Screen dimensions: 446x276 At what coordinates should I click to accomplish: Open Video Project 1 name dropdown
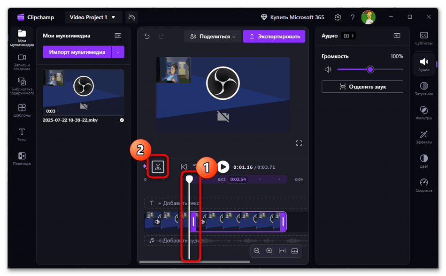(93, 17)
